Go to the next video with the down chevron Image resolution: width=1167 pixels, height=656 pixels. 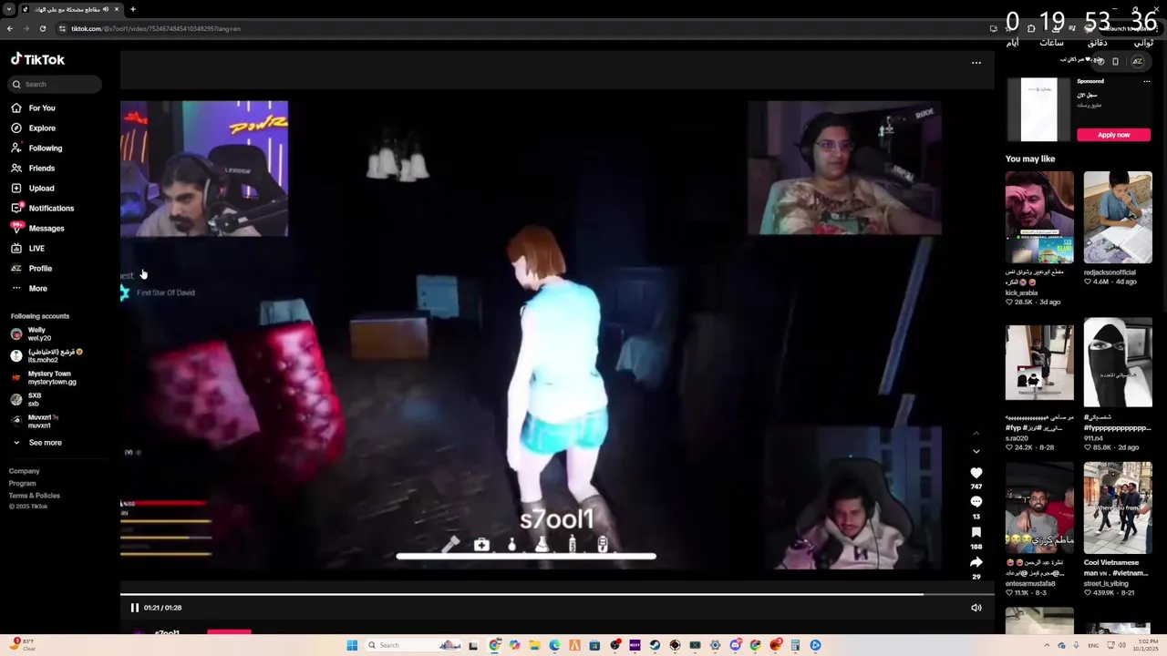tap(976, 451)
